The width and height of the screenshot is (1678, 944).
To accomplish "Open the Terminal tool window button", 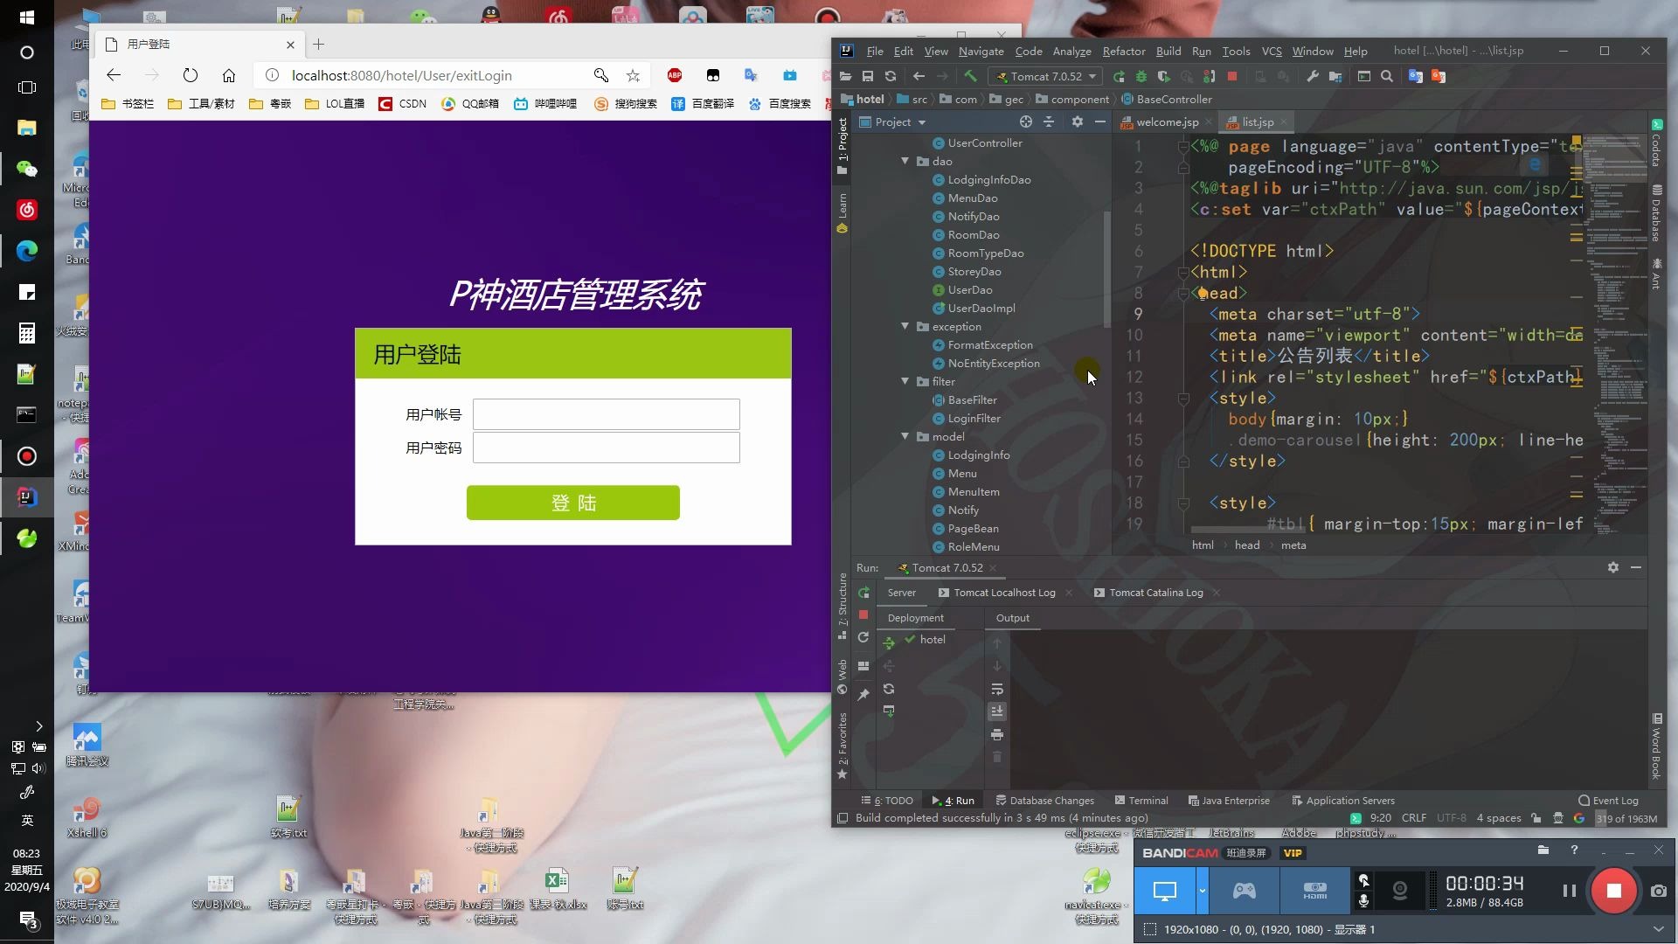I will pos(1141,801).
